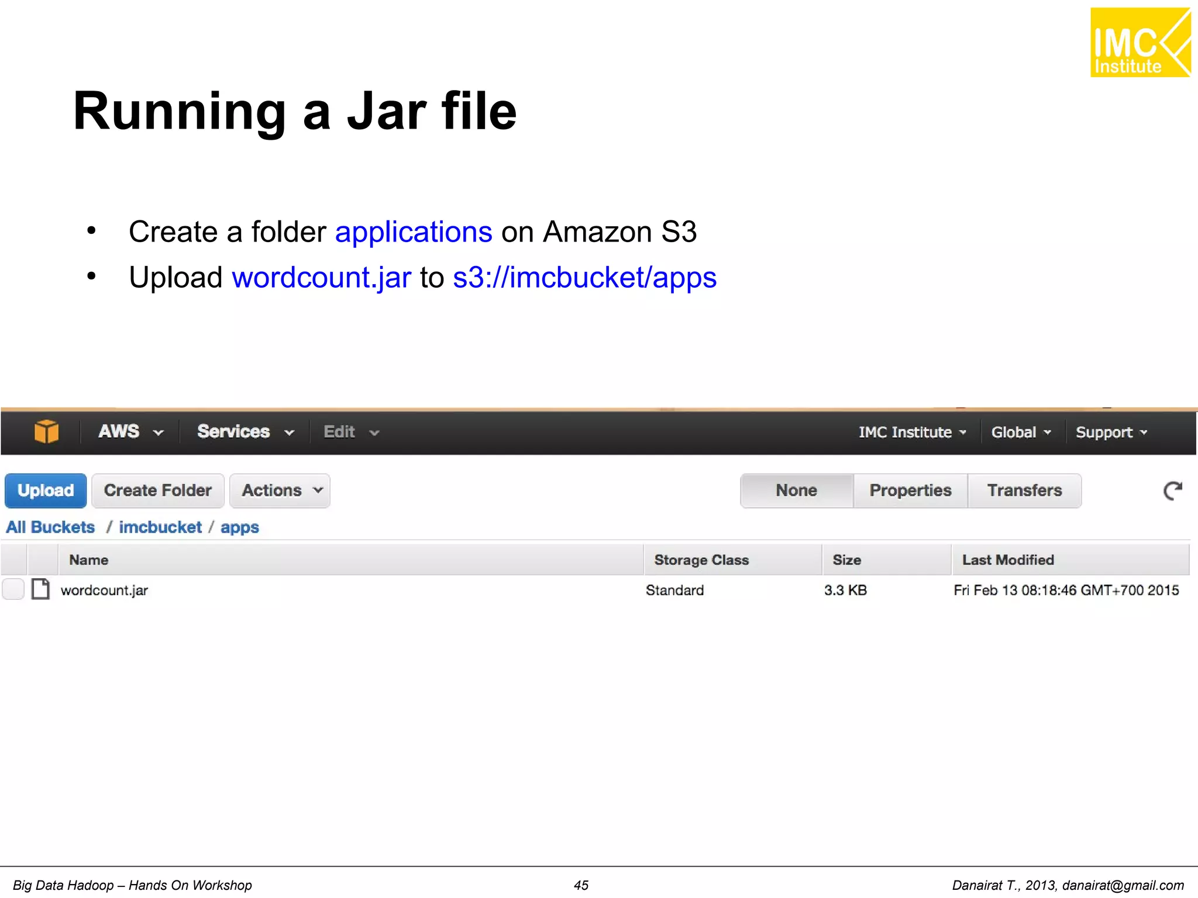Sort by Storage Class column header
This screenshot has height=898, width=1198.
[733, 560]
